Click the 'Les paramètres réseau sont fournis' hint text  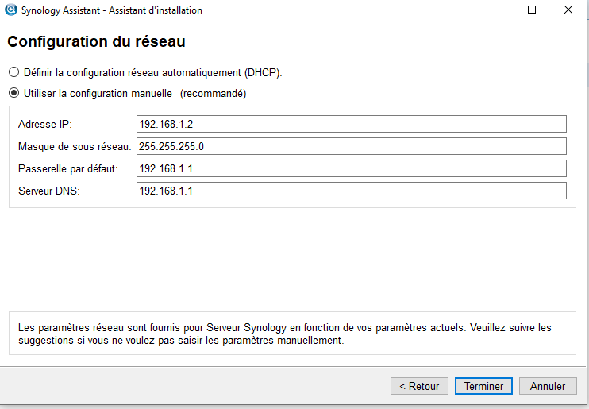point(285,334)
